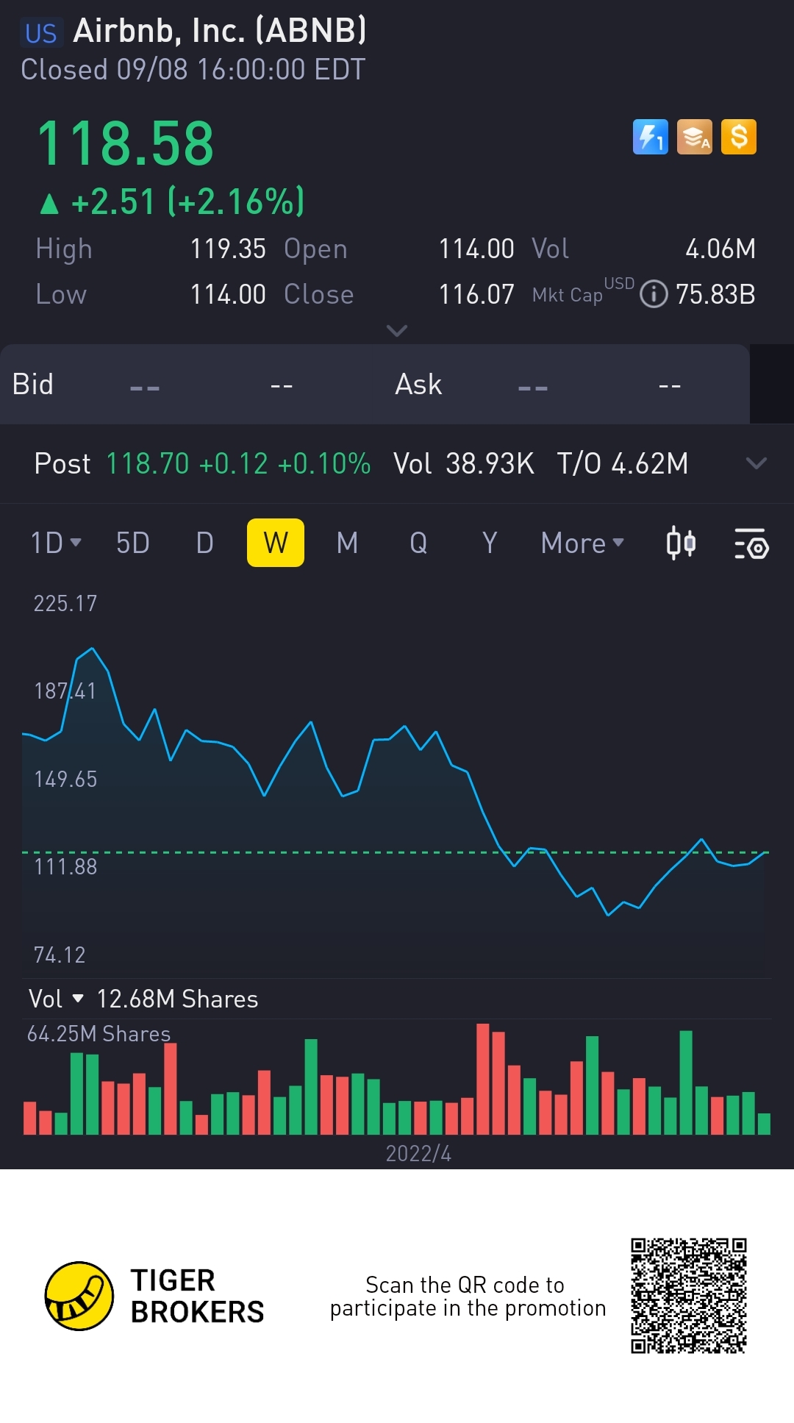
Task: Select the Y yearly chart tab
Action: 490,543
